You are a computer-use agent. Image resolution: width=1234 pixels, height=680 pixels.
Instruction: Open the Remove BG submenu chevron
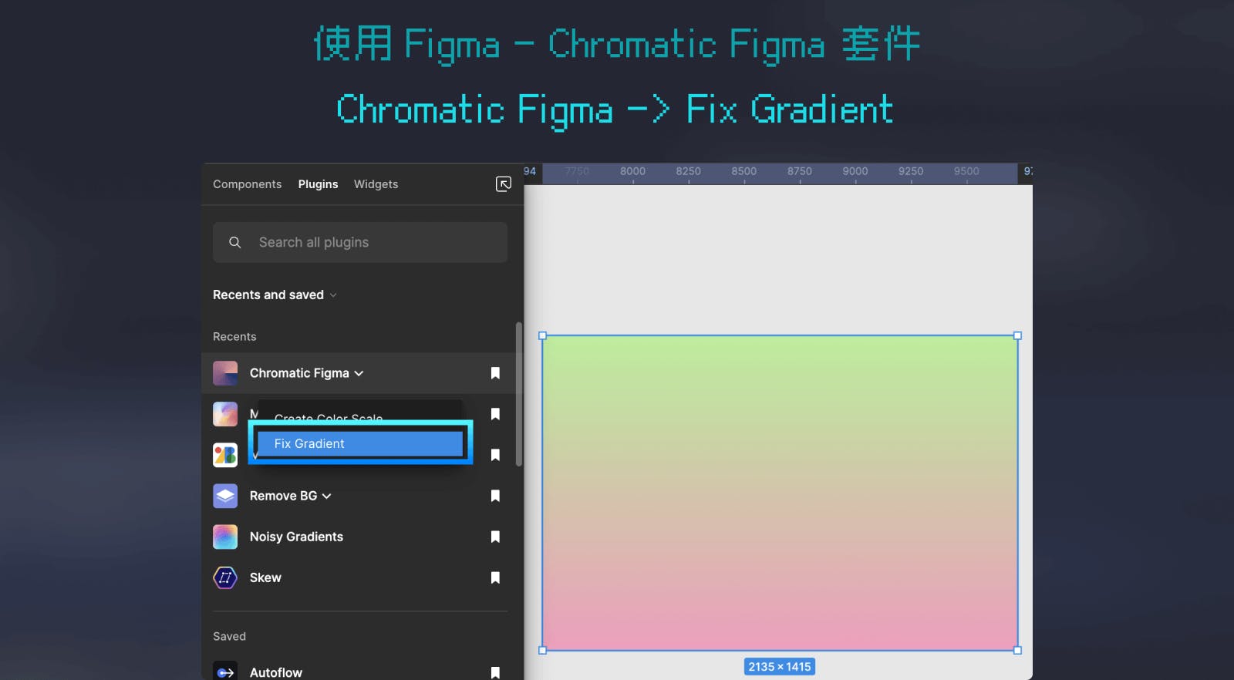click(327, 496)
